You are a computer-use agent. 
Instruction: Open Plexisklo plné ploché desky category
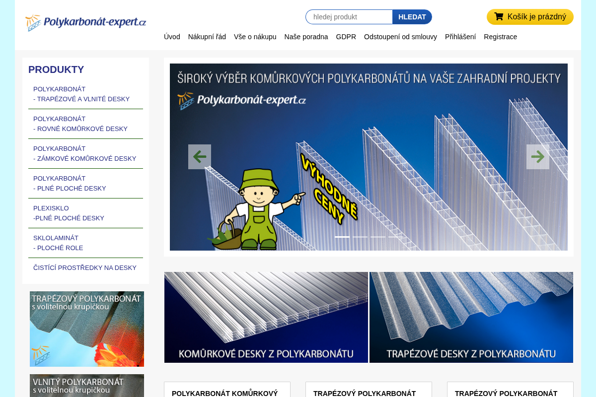[85, 213]
